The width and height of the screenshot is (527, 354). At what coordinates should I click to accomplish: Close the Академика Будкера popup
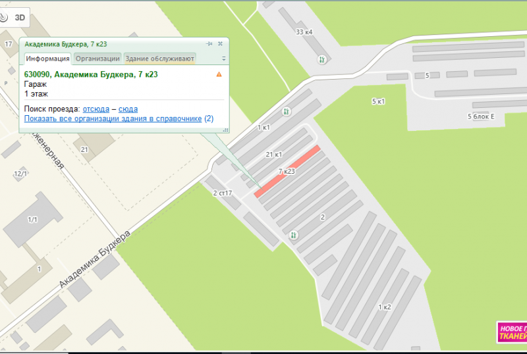(220, 44)
